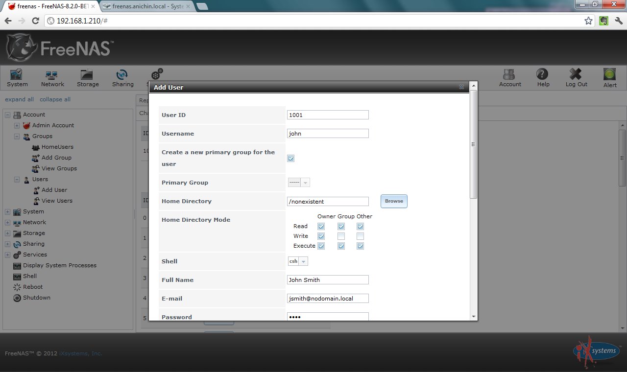Open the Shell tree item

pos(30,276)
